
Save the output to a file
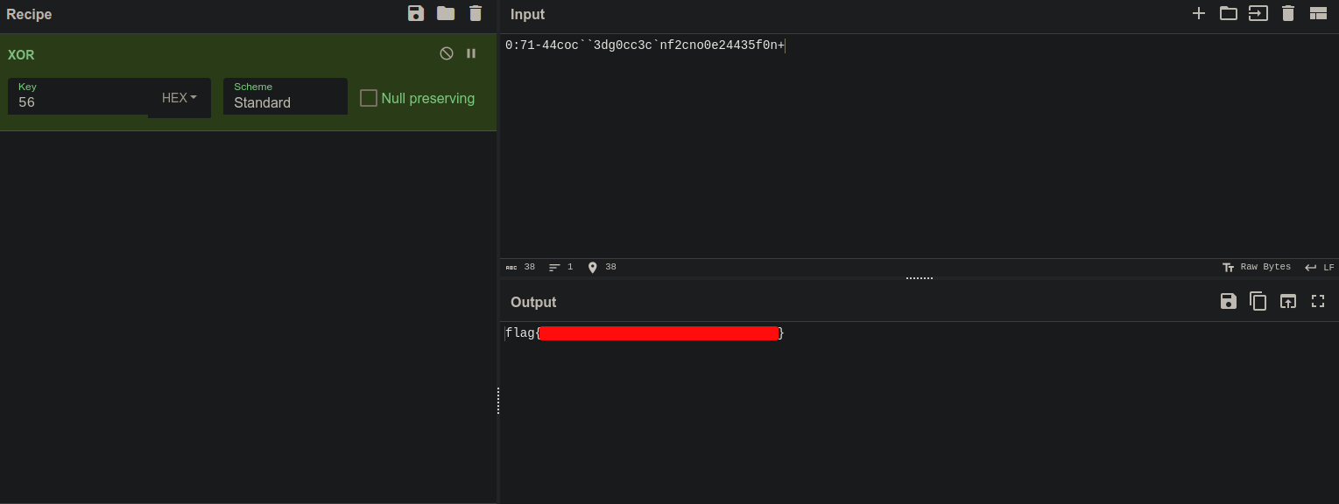pyautogui.click(x=1229, y=301)
